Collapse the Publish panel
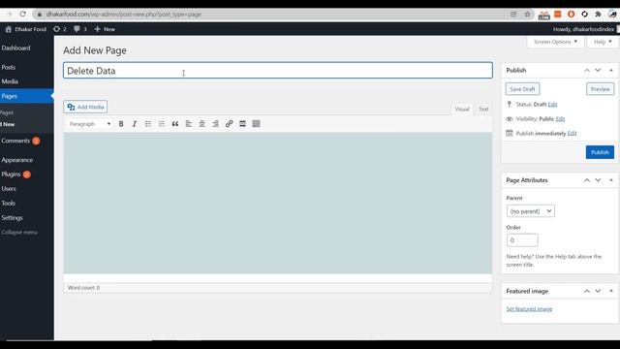 click(611, 70)
